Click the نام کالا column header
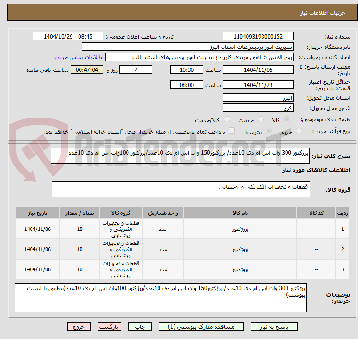 [240, 213]
